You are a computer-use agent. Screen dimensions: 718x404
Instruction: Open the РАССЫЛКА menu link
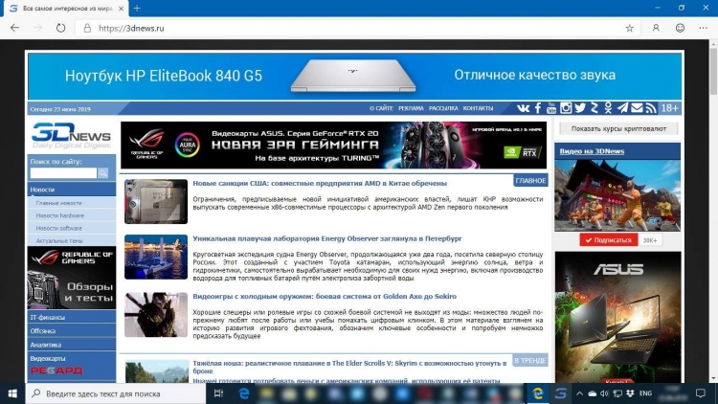[x=443, y=108]
